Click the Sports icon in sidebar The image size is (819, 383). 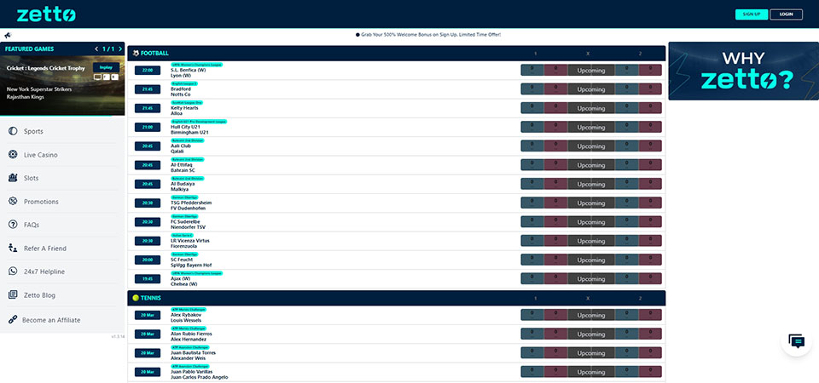13,131
